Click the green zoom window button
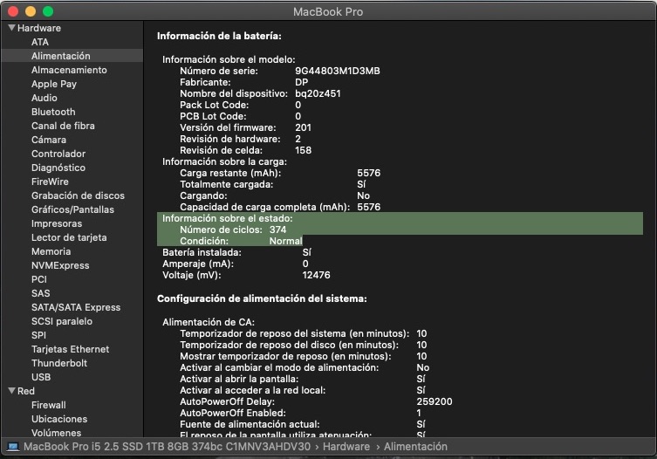 point(48,11)
